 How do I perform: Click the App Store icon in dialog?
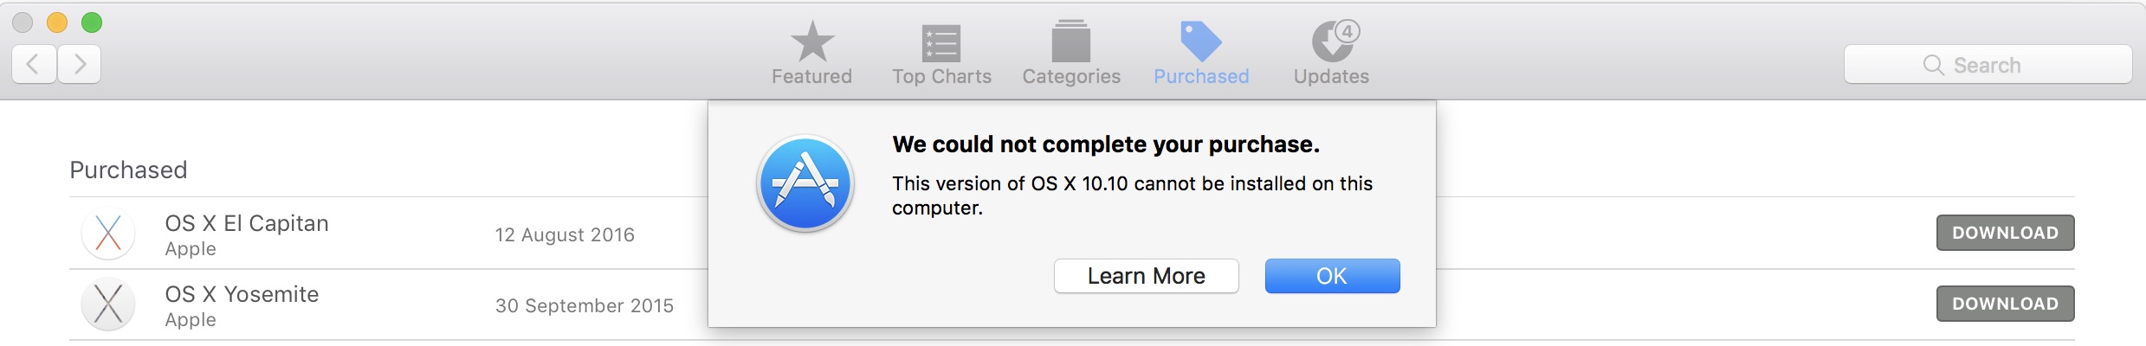pyautogui.click(x=805, y=183)
